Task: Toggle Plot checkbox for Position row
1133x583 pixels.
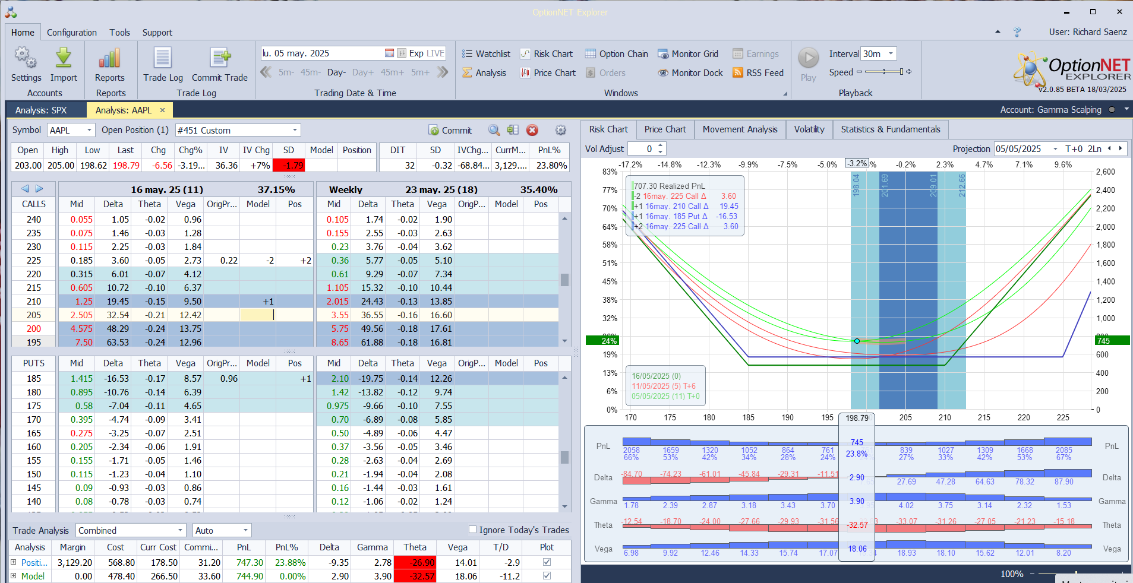Action: [547, 562]
